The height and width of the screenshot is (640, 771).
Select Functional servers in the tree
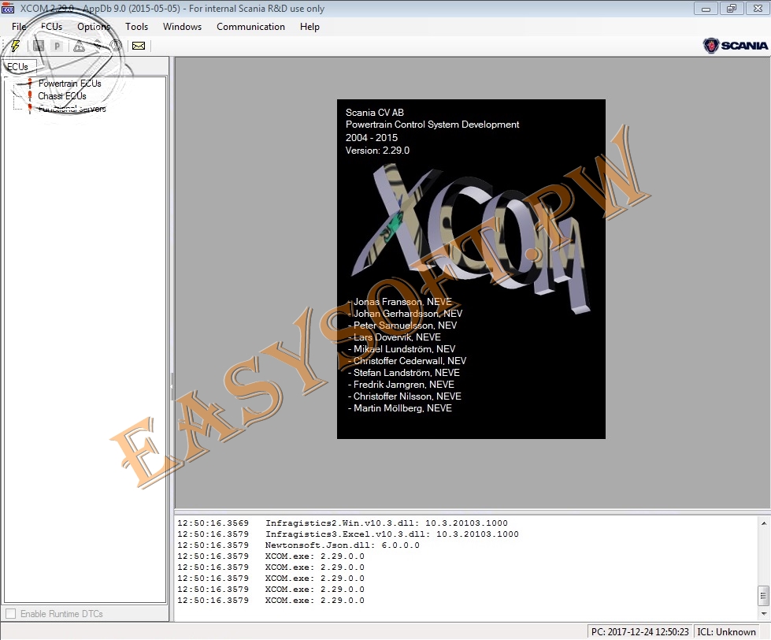click(72, 109)
